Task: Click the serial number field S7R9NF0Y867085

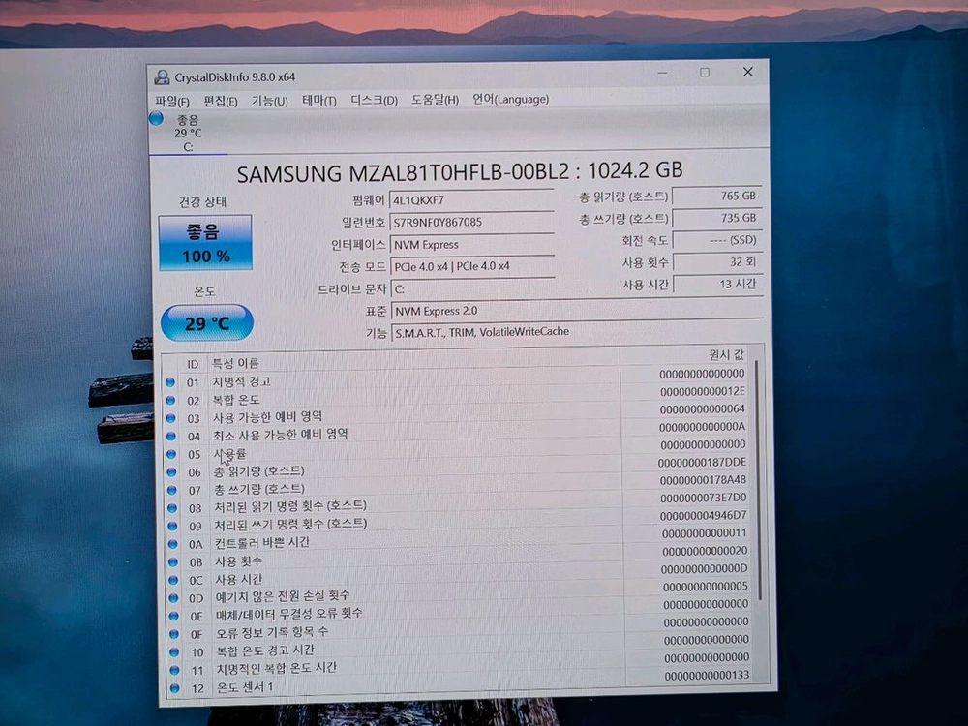Action: [471, 223]
